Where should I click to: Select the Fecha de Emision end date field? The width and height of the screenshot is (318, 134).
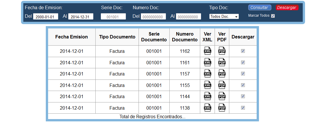pos(81,17)
